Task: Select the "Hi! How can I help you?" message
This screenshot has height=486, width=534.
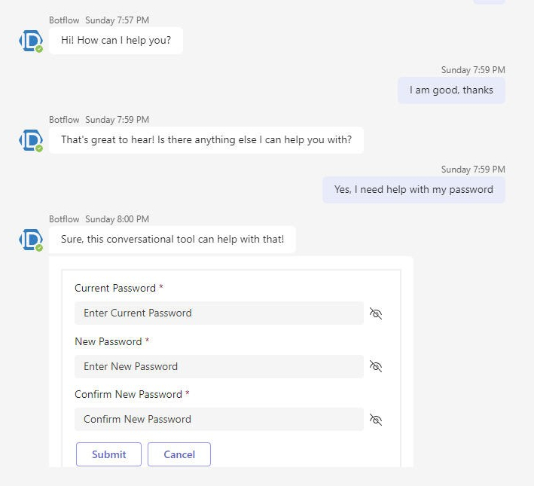Action: coord(116,41)
